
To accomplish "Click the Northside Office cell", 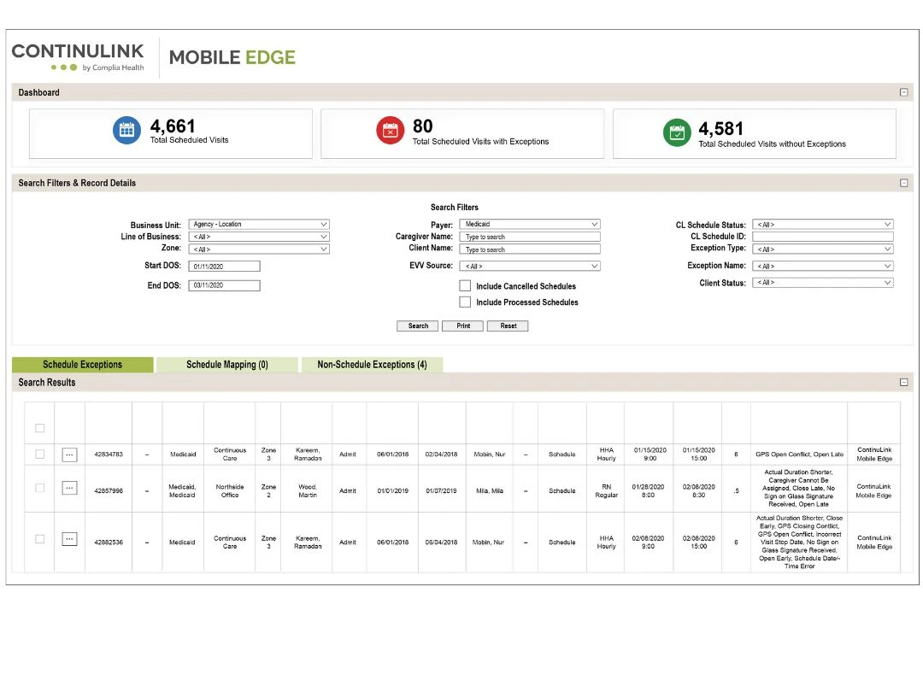I will click(230, 490).
